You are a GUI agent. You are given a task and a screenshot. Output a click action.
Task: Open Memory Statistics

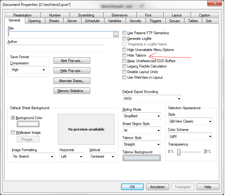click(x=72, y=91)
